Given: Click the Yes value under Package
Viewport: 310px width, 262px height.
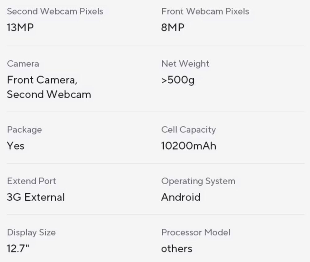Looking at the screenshot, I should coord(15,146).
